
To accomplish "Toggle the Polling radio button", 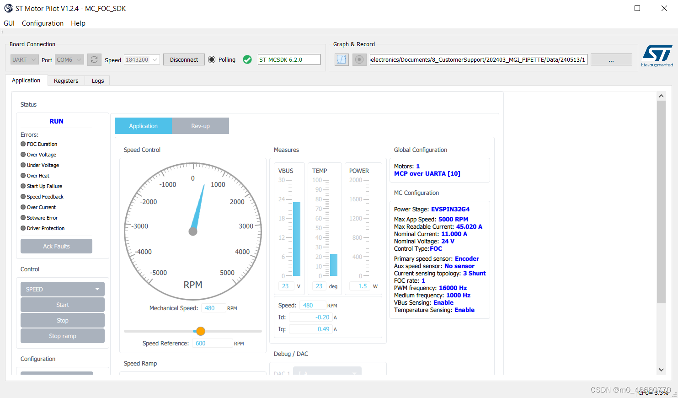I will 212,59.
